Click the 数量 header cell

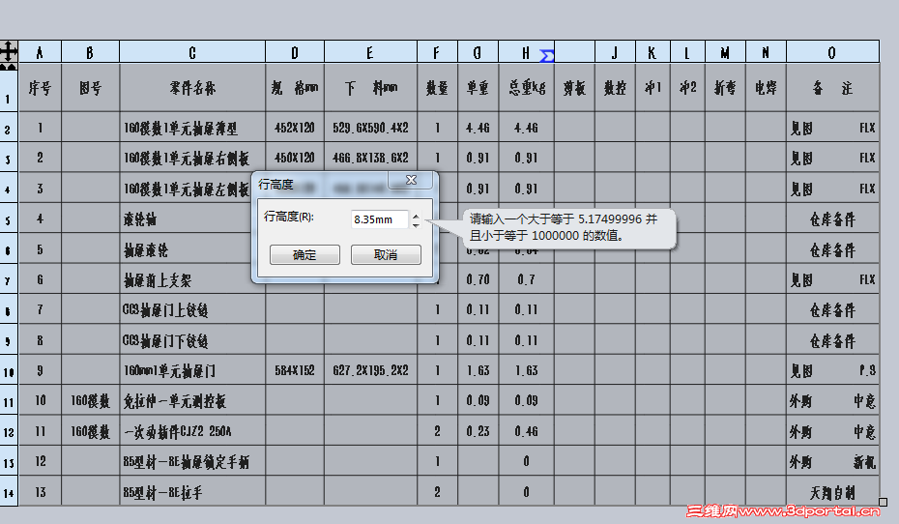[x=437, y=88]
